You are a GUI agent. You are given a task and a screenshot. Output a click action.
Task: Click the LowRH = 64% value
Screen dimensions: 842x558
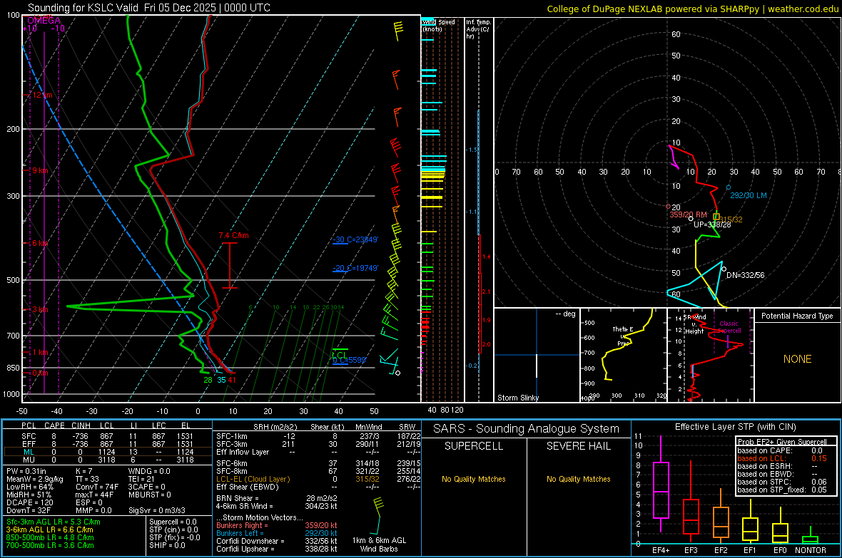click(30, 487)
